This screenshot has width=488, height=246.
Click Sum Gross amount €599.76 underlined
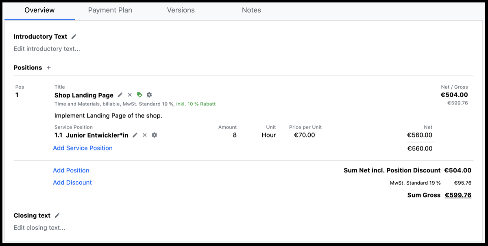pyautogui.click(x=458, y=195)
